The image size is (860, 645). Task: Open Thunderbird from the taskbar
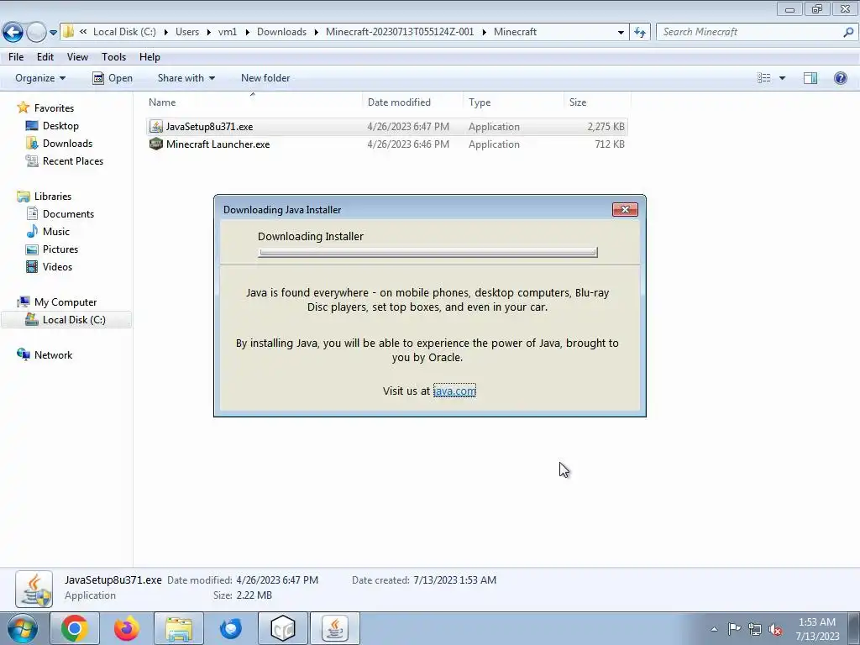click(x=231, y=628)
